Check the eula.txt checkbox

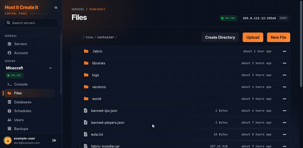point(77,135)
